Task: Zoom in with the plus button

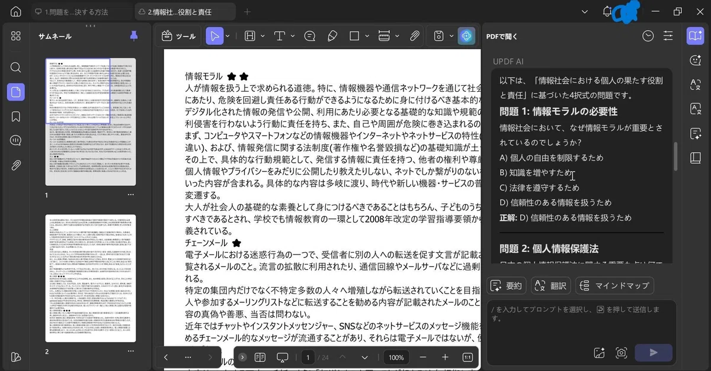Action: point(445,357)
